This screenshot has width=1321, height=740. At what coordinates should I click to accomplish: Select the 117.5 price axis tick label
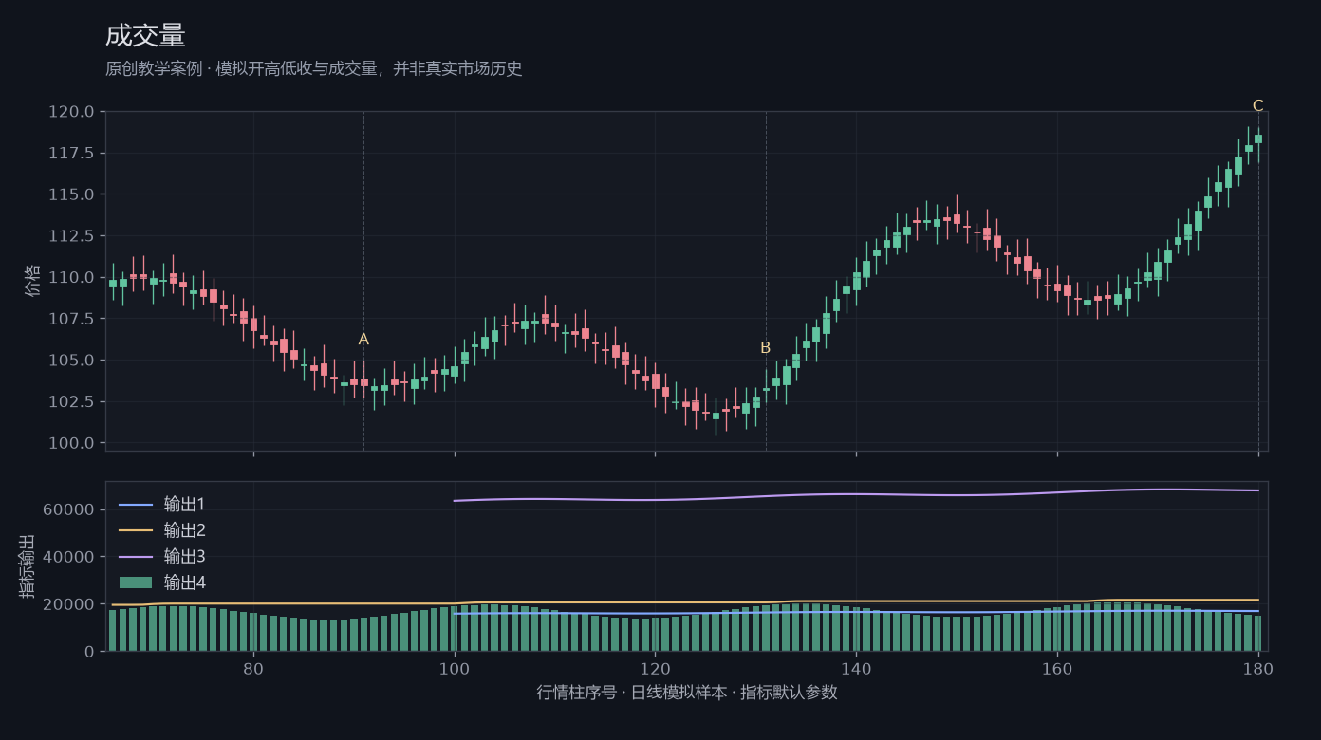pos(72,153)
